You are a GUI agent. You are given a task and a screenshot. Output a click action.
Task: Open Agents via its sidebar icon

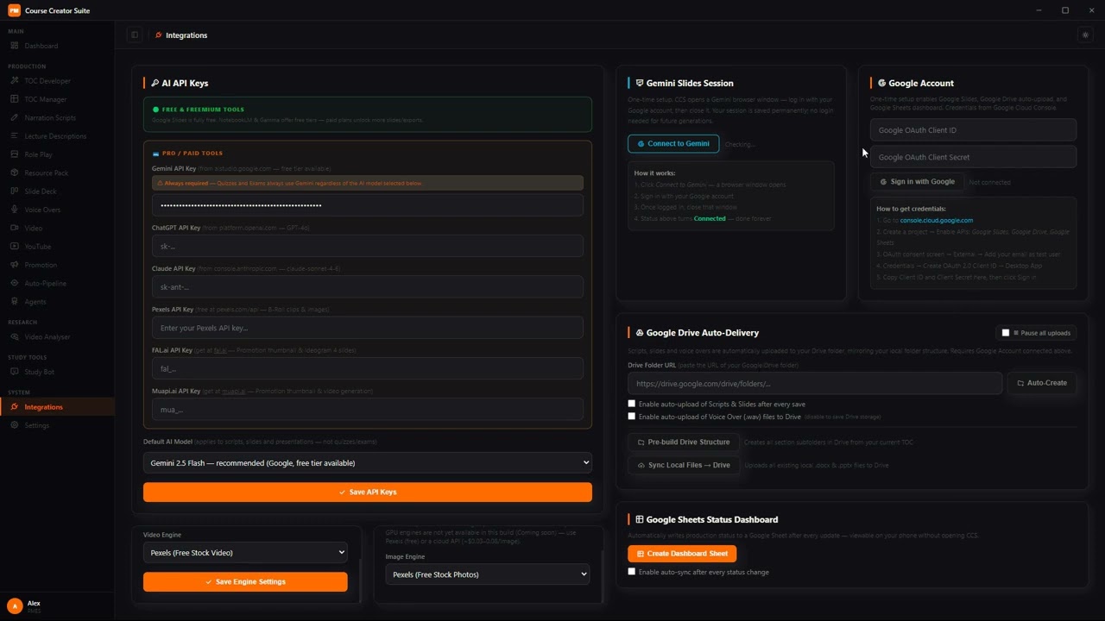click(x=15, y=302)
